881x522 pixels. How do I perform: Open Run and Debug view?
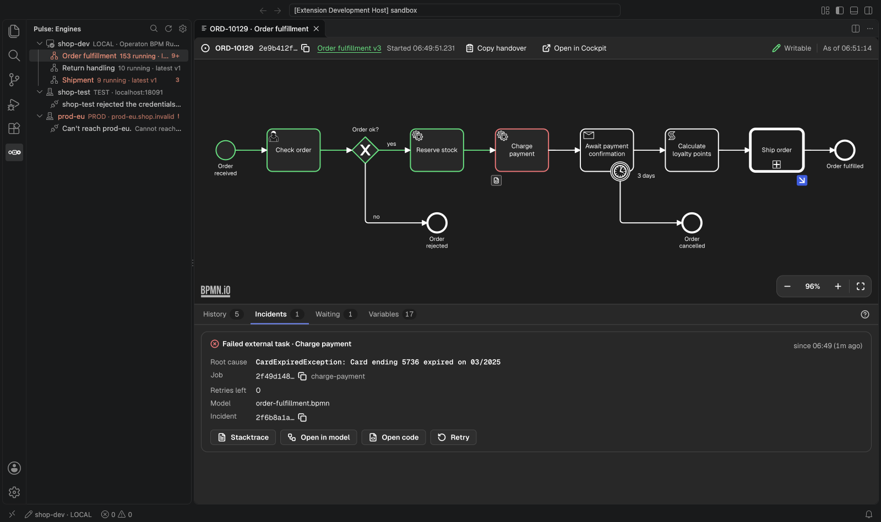point(14,104)
